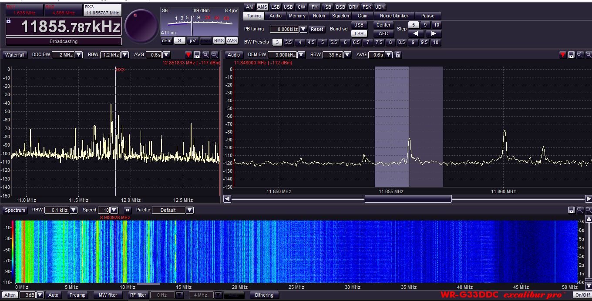
Task: Open the 39 Hz RBW dropdown
Action: point(346,55)
